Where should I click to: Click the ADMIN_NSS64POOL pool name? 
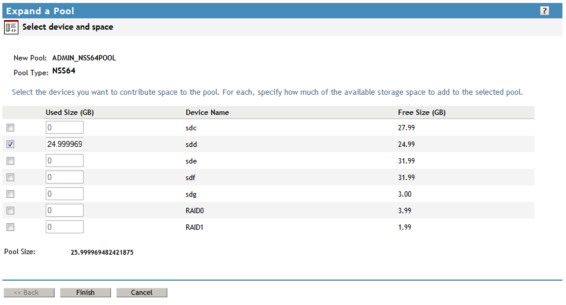(x=84, y=58)
